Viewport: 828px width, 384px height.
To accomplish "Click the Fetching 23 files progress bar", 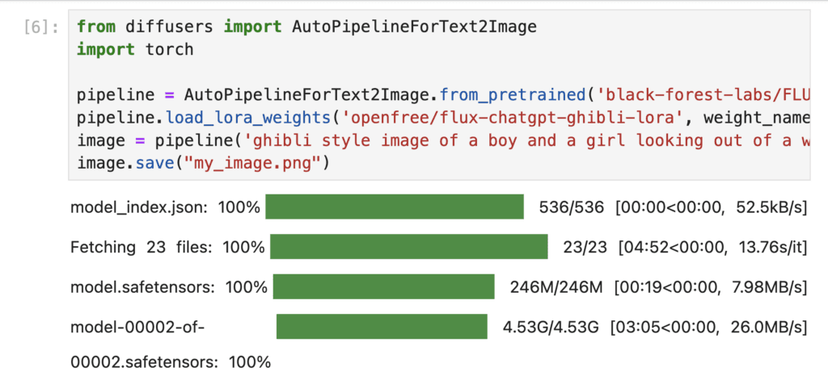I will click(x=408, y=247).
